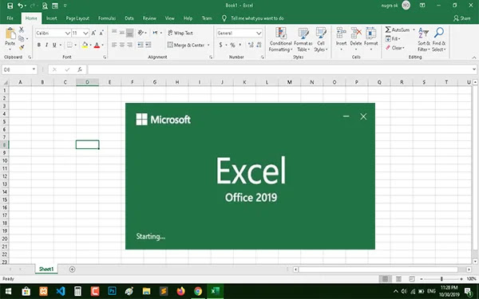Open the General number format dropdown
The width and height of the screenshot is (479, 299).
click(x=259, y=33)
